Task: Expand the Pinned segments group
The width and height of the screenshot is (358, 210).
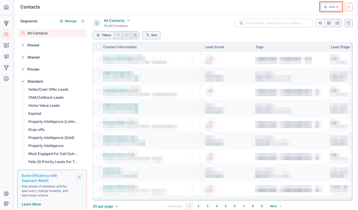Action: click(23, 45)
